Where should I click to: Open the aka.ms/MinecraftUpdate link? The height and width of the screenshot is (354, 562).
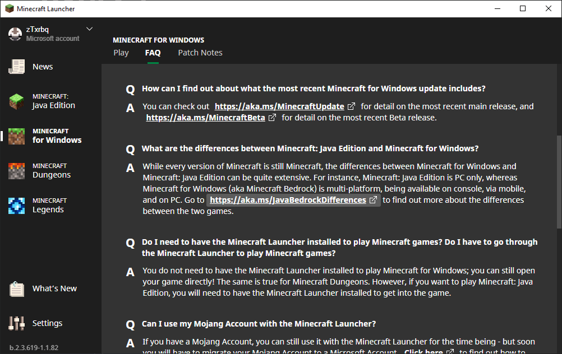(x=279, y=106)
